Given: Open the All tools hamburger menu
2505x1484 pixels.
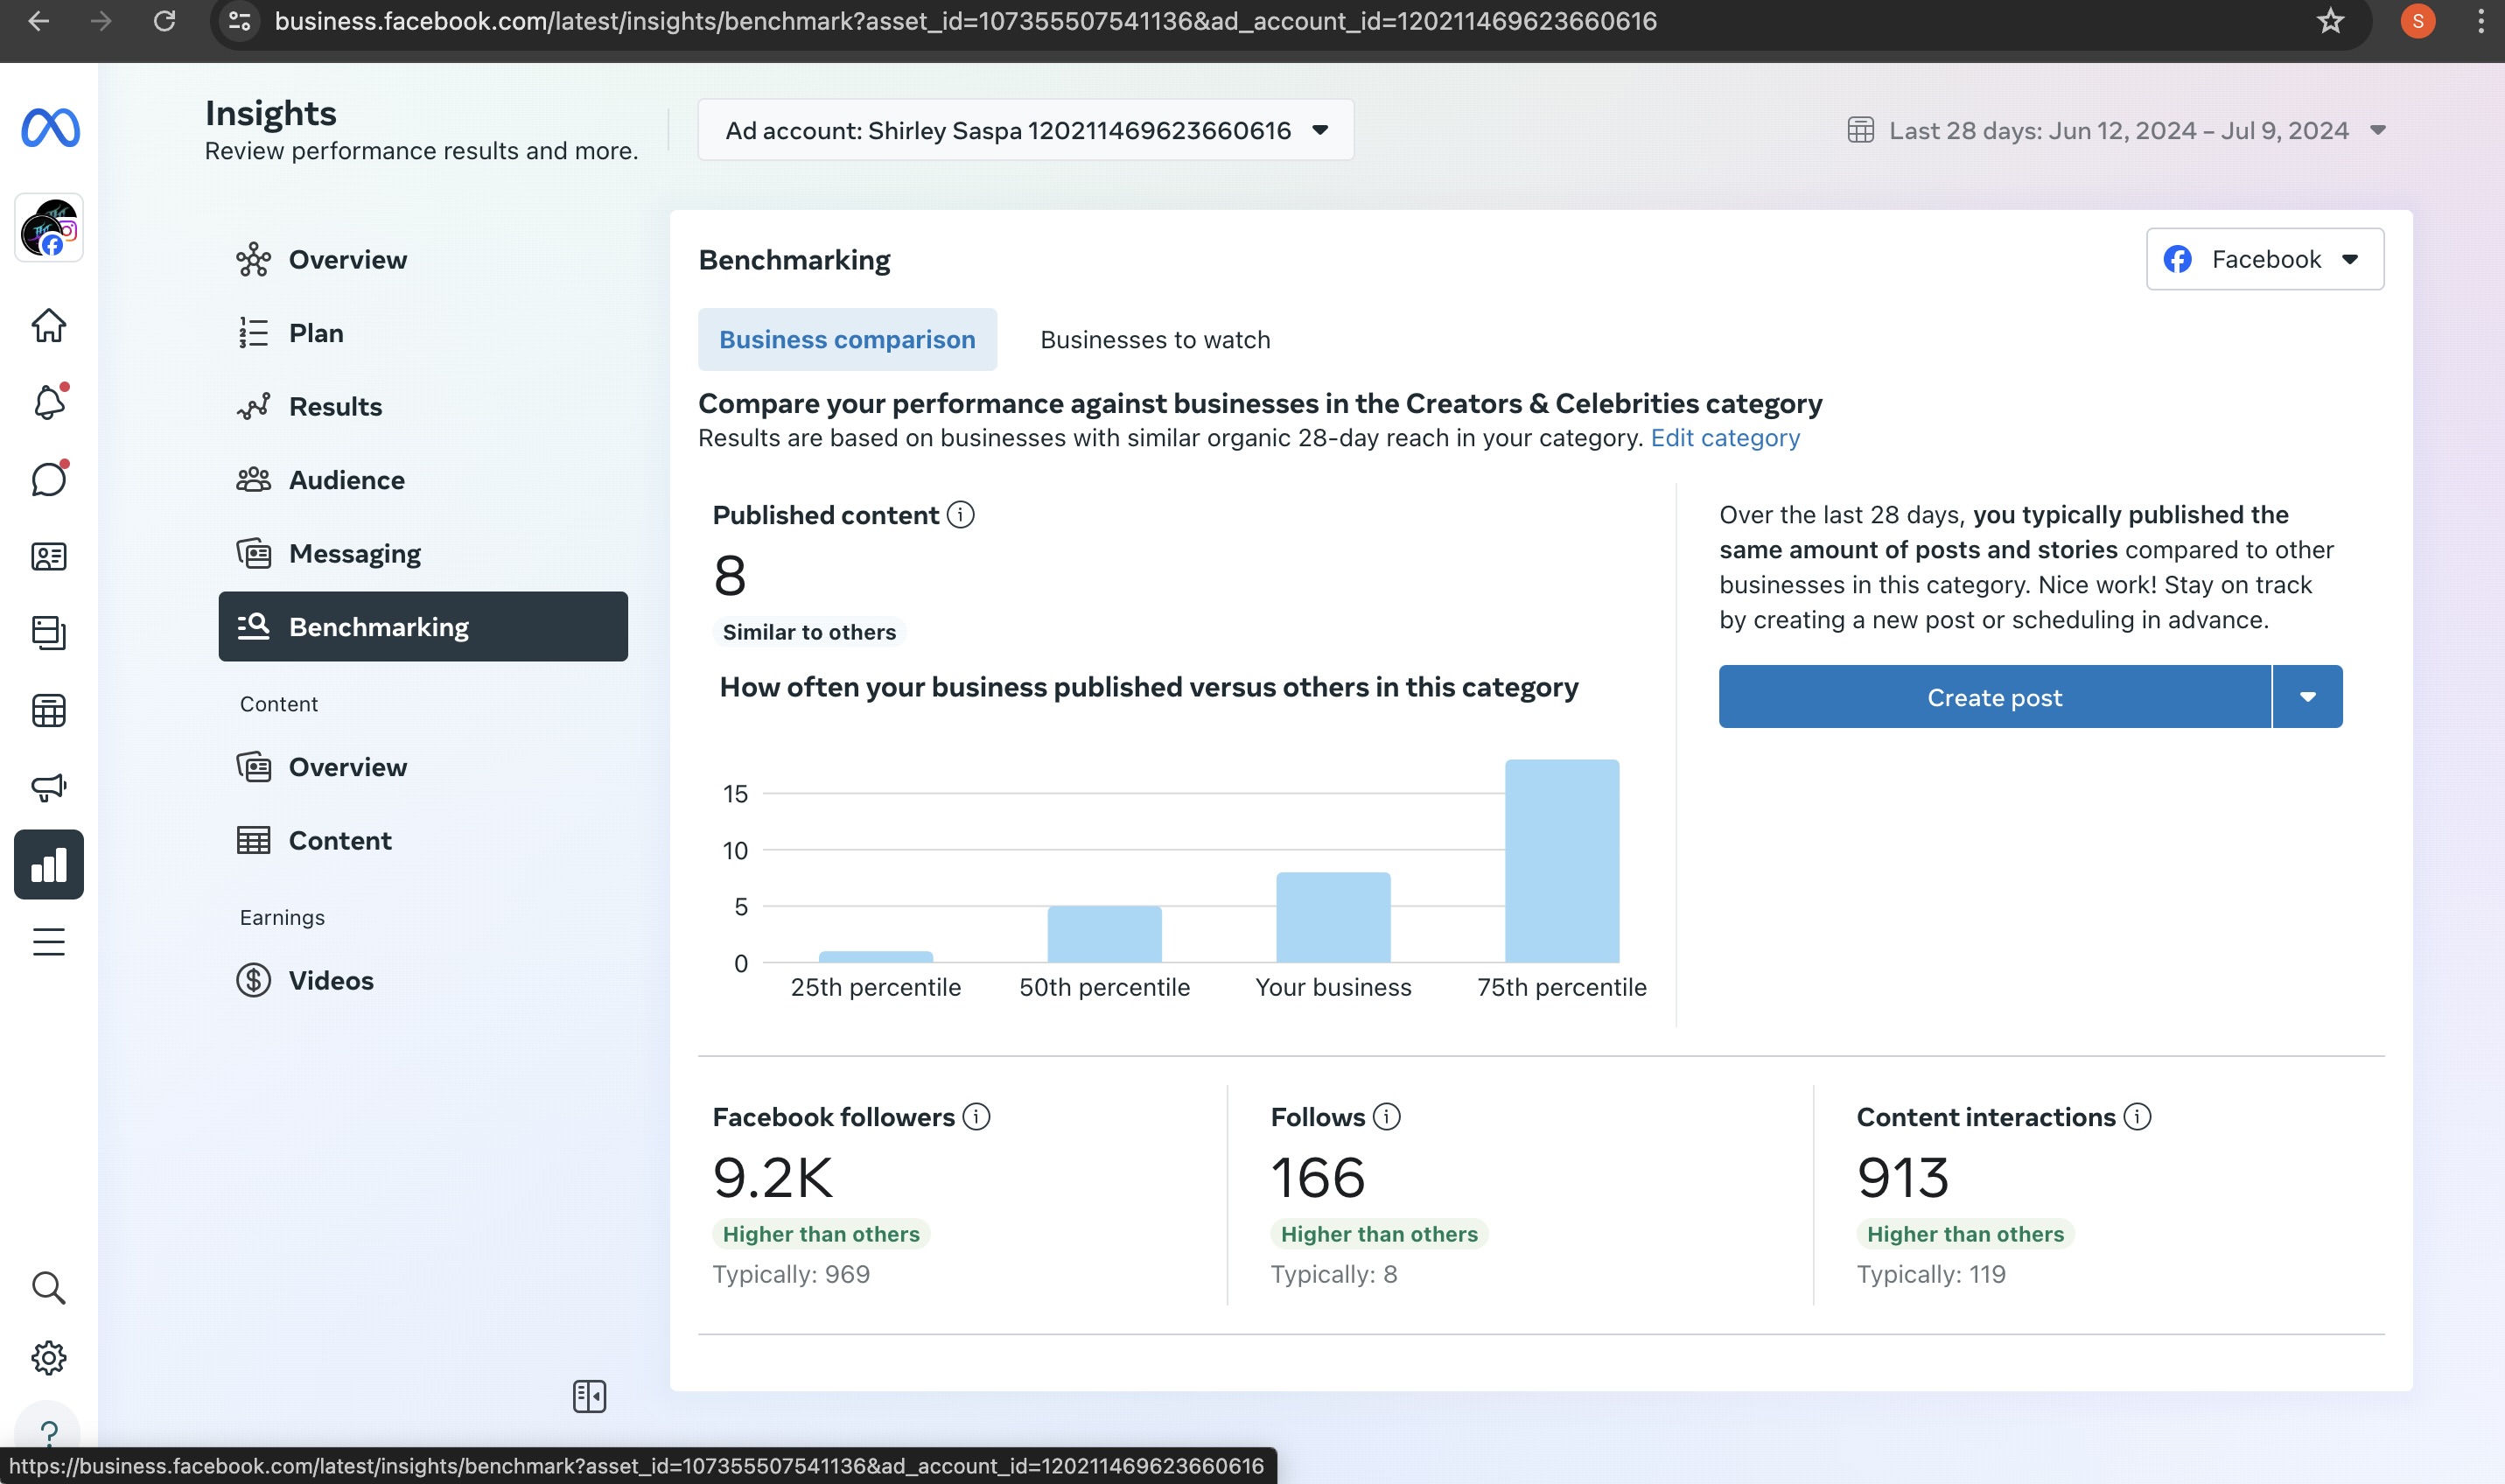Looking at the screenshot, I should point(48,941).
